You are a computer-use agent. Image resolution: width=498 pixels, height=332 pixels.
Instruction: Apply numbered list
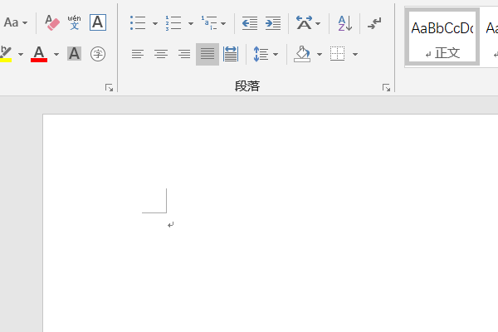coord(173,23)
